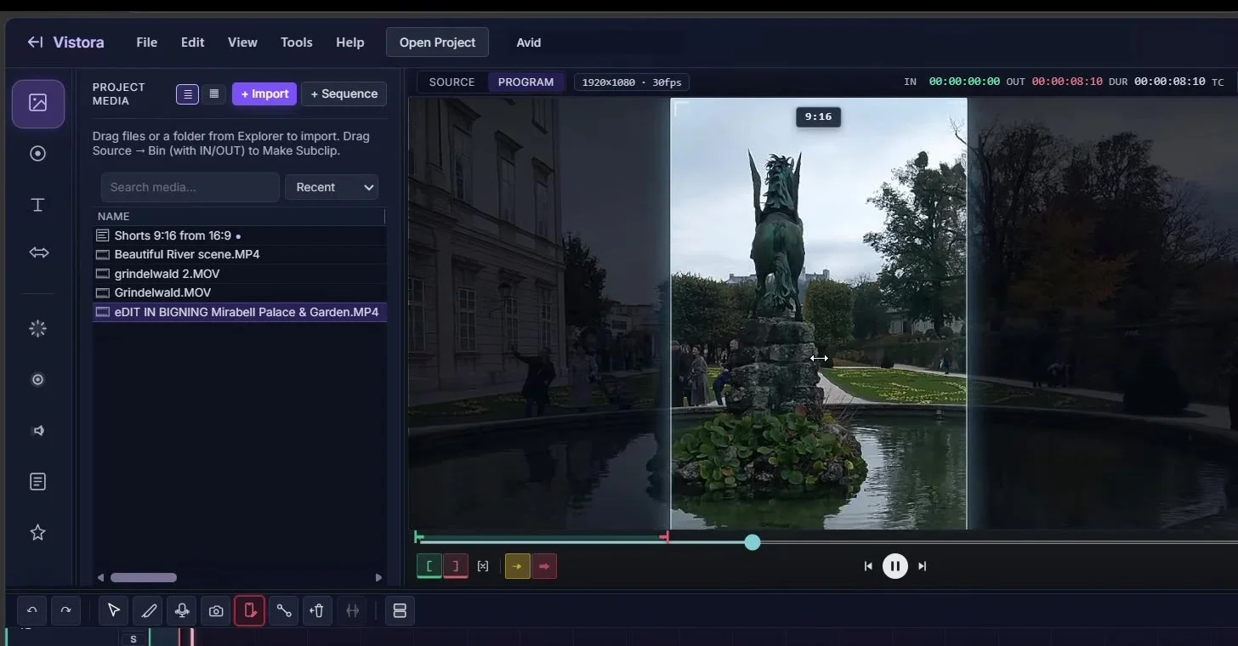Capture a frame with the camera icon
Screen dimensions: 1238x646
216,610
